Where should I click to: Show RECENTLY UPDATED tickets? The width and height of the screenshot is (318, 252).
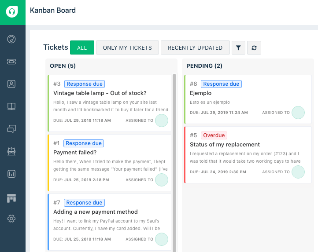pos(195,48)
